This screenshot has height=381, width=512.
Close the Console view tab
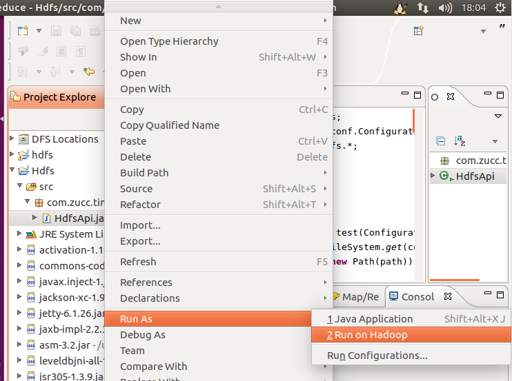pos(448,296)
